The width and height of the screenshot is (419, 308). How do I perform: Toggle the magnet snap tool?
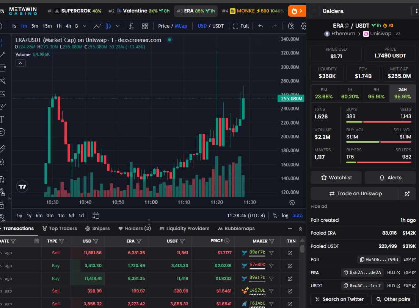click(x=2, y=180)
